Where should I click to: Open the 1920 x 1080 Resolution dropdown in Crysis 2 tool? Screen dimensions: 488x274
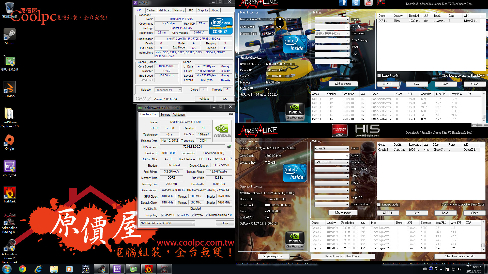pos(332,162)
